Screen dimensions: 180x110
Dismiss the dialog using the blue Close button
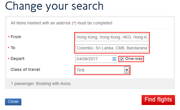tap(13, 102)
